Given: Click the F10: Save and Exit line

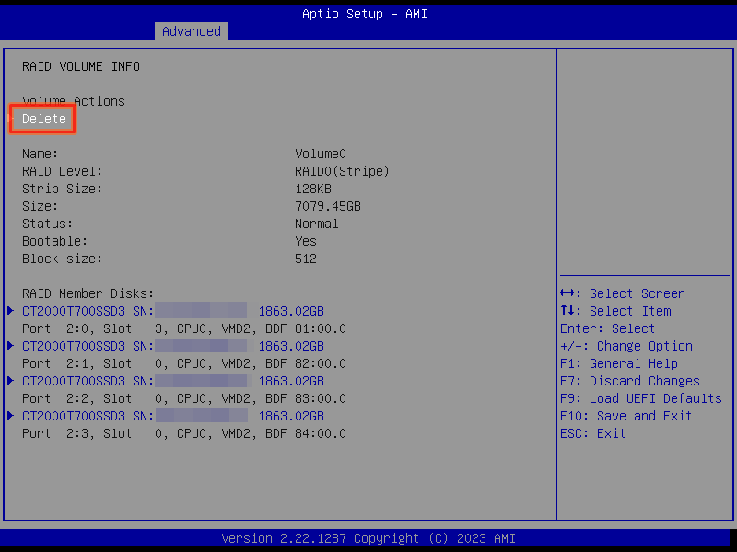Looking at the screenshot, I should [x=626, y=416].
